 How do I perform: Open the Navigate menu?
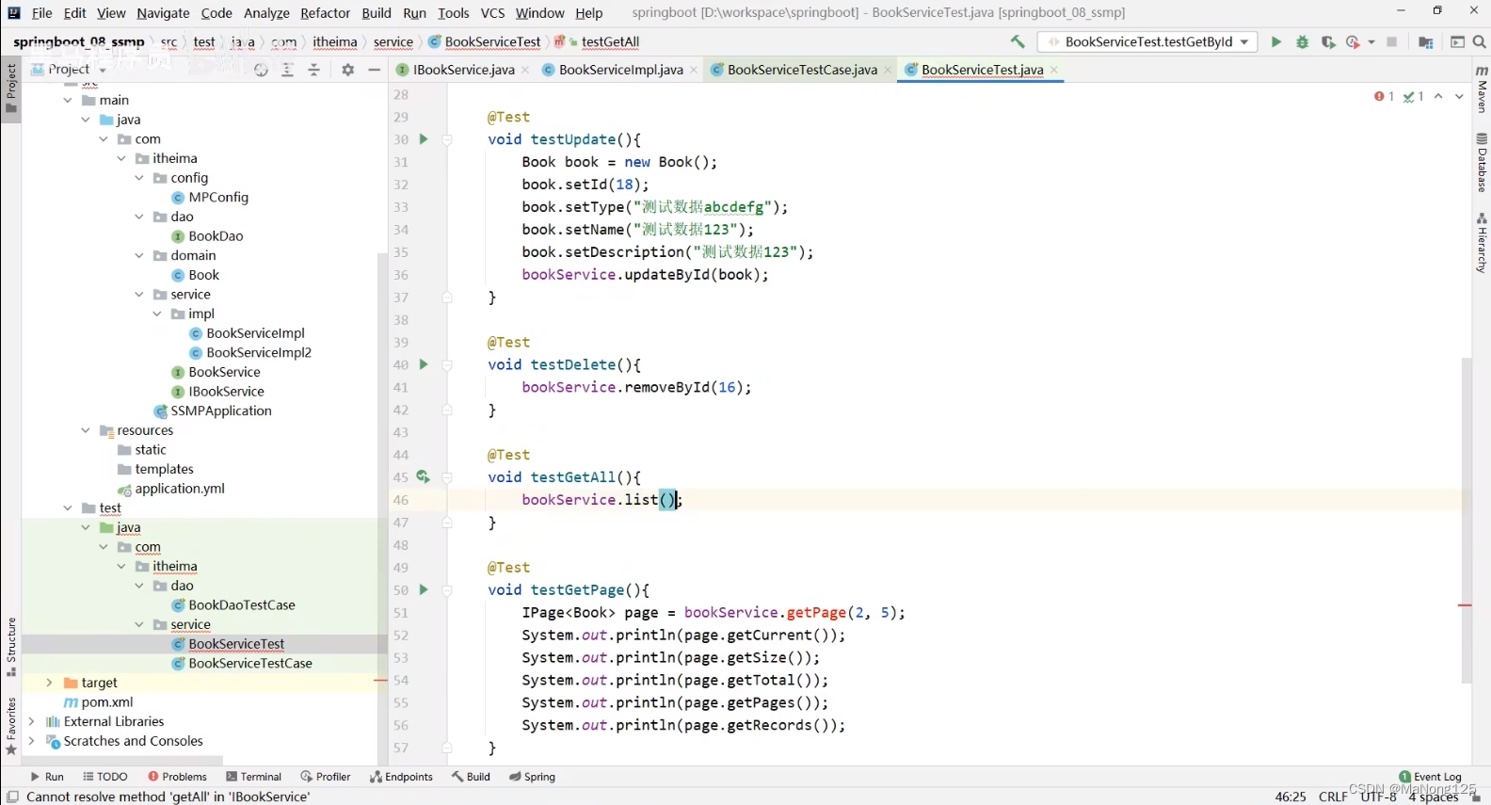pyautogui.click(x=163, y=13)
